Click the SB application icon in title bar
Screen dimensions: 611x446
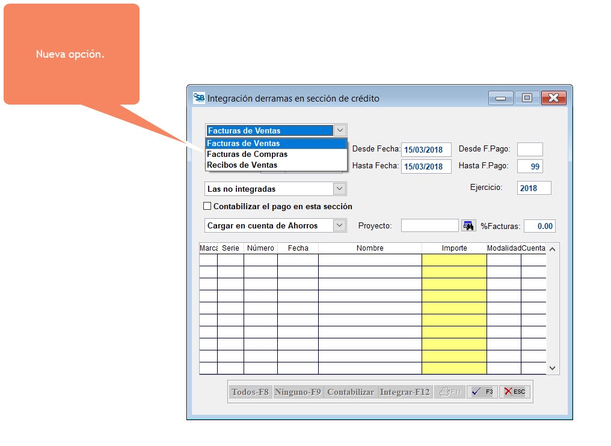[199, 98]
